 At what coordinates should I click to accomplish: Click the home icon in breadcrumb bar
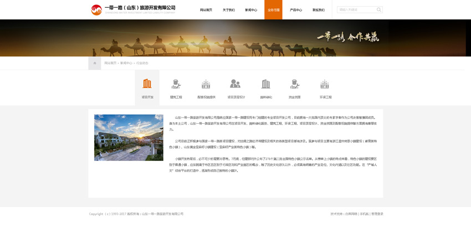point(95,63)
